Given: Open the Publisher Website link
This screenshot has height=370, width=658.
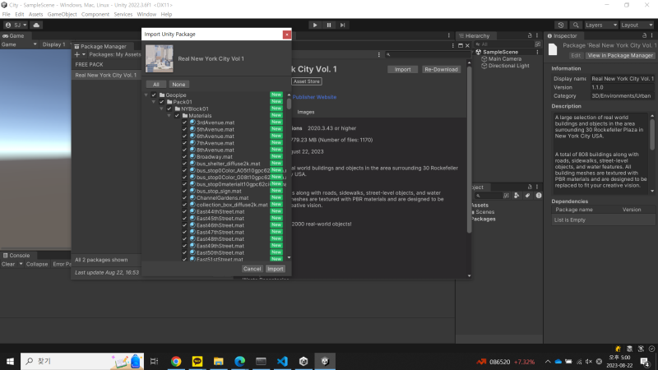Looking at the screenshot, I should click(x=314, y=97).
